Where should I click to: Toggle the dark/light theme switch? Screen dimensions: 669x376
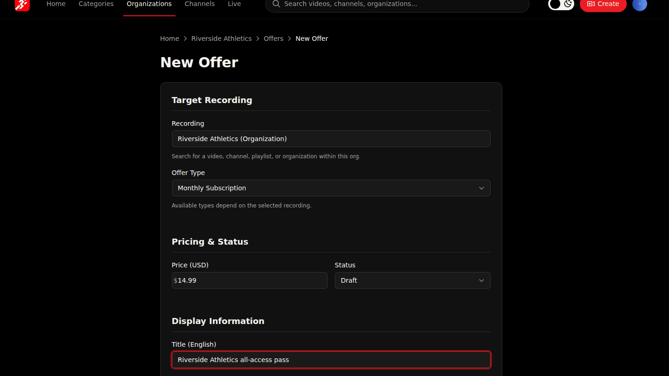pos(561,4)
